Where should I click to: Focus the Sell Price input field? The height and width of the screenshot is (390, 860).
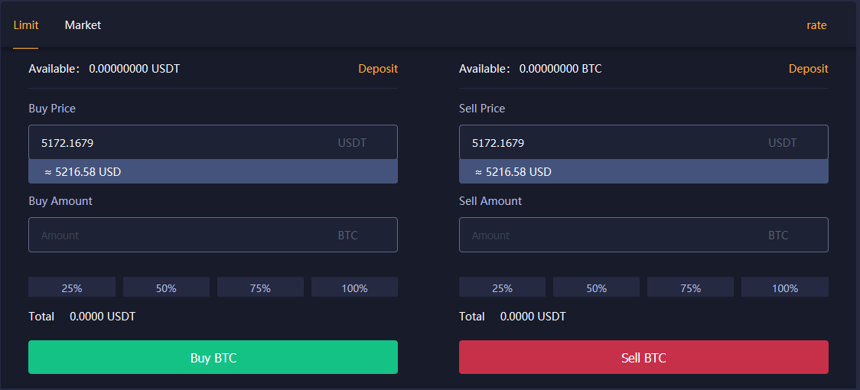tap(612, 143)
